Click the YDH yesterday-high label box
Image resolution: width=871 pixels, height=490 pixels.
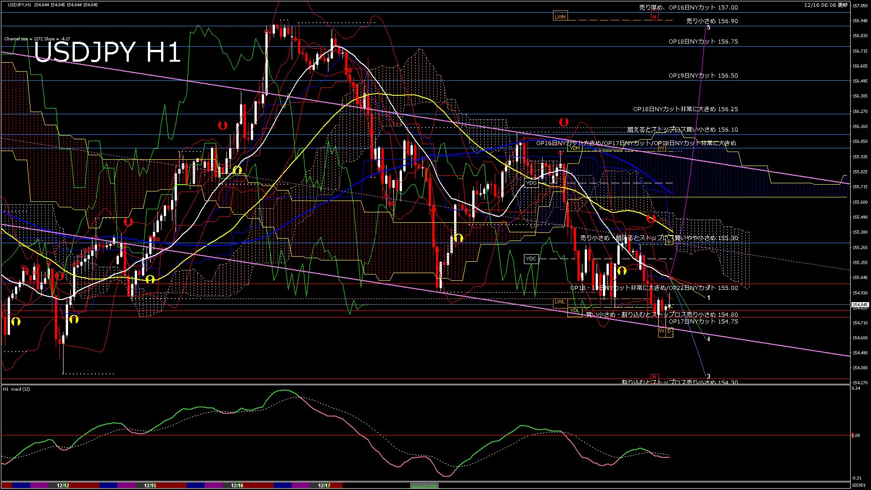pyautogui.click(x=574, y=148)
